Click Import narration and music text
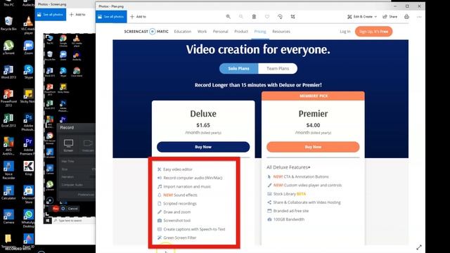The image size is (450, 253). click(187, 186)
